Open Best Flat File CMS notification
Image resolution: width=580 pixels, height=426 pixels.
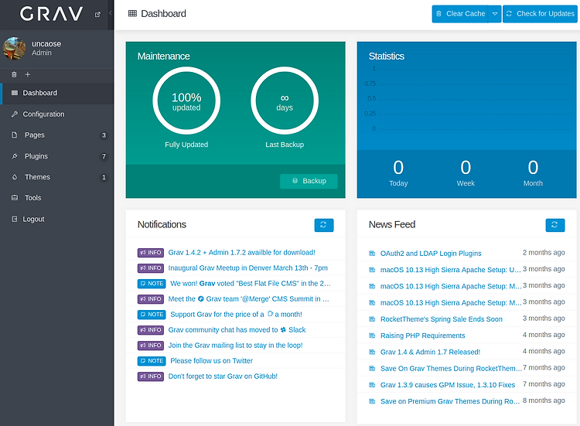click(x=251, y=284)
